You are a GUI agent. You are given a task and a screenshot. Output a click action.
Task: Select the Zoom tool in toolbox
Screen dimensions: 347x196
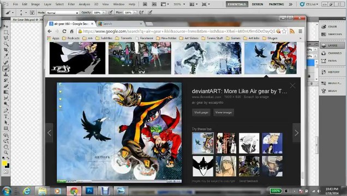click(x=6, y=153)
